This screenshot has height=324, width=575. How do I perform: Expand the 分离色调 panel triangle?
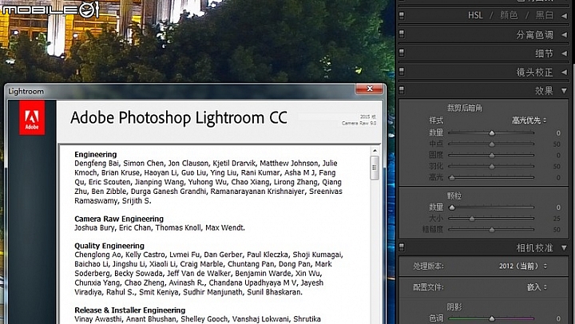tap(564, 35)
